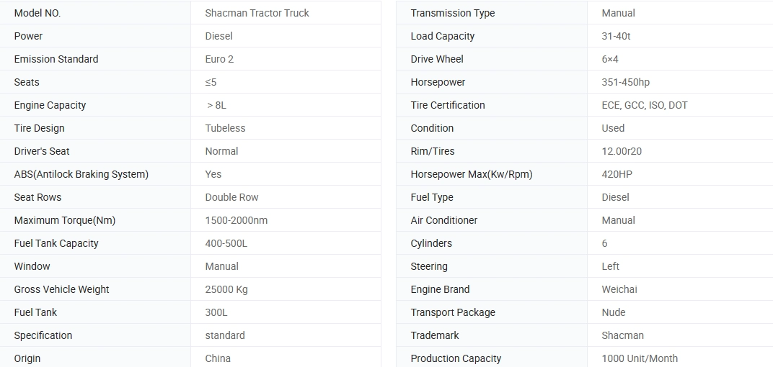Click the 'Nude' transport package value
The width and height of the screenshot is (773, 367).
click(613, 312)
